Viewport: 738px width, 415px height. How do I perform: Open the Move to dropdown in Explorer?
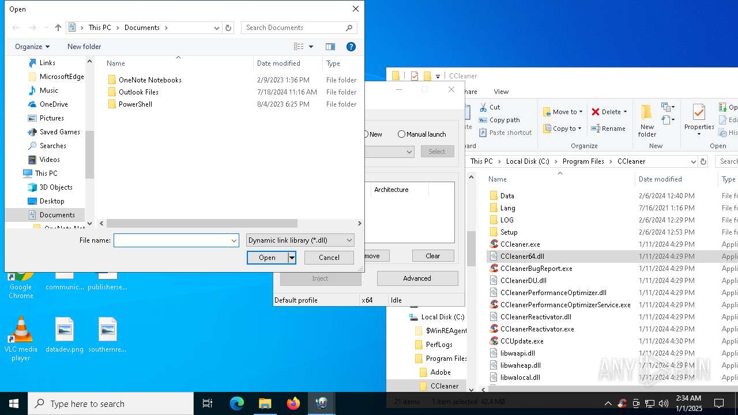pyautogui.click(x=563, y=112)
